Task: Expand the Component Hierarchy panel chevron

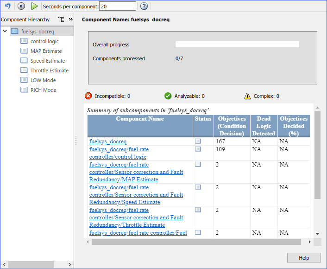Action: point(70,19)
